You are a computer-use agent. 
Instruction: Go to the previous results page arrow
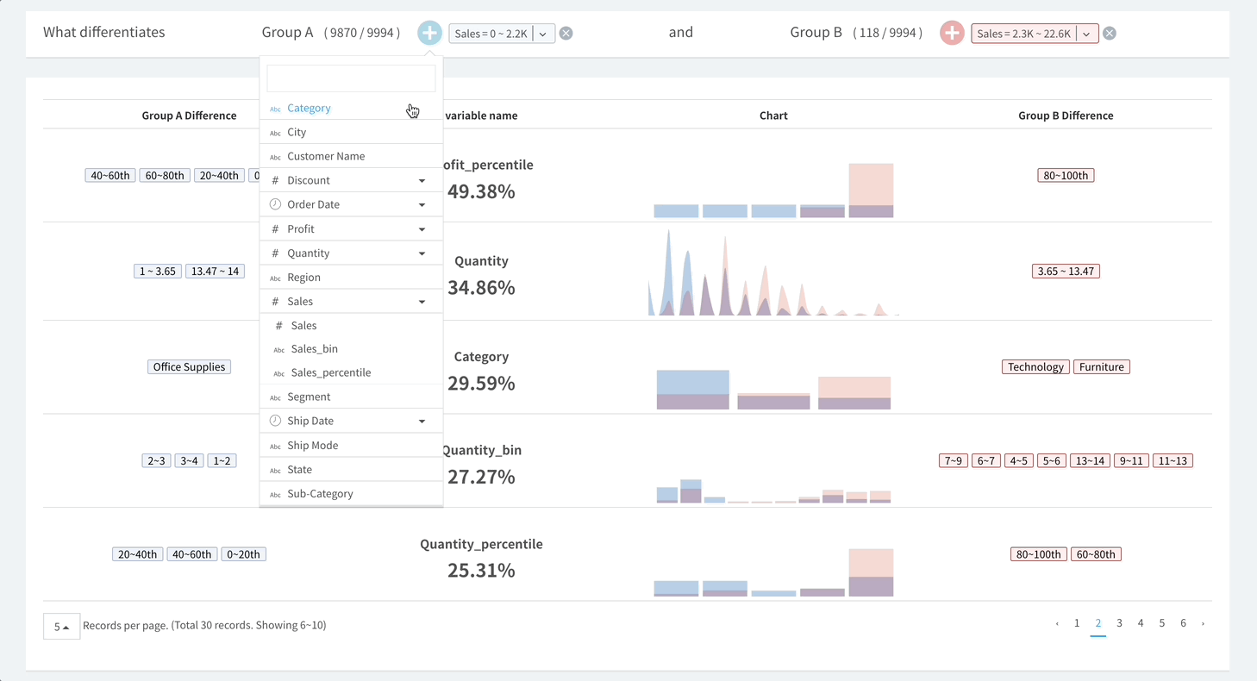(1057, 623)
